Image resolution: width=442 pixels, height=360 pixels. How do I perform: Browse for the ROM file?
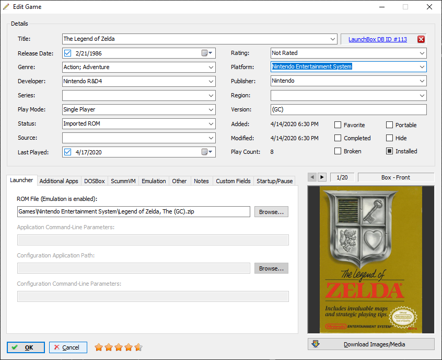click(271, 212)
